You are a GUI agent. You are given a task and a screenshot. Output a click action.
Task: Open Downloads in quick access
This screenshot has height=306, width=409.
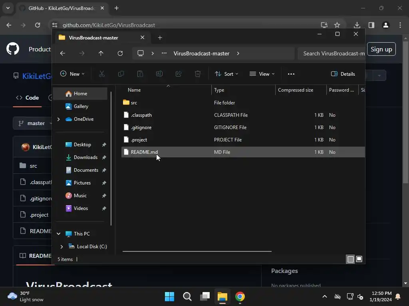coord(80,157)
